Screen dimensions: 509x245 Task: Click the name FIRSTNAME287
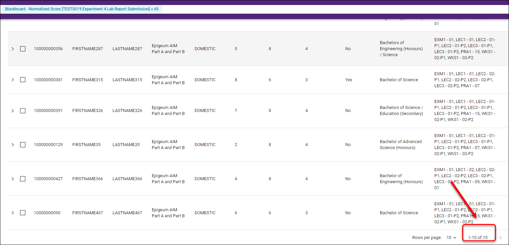click(88, 49)
